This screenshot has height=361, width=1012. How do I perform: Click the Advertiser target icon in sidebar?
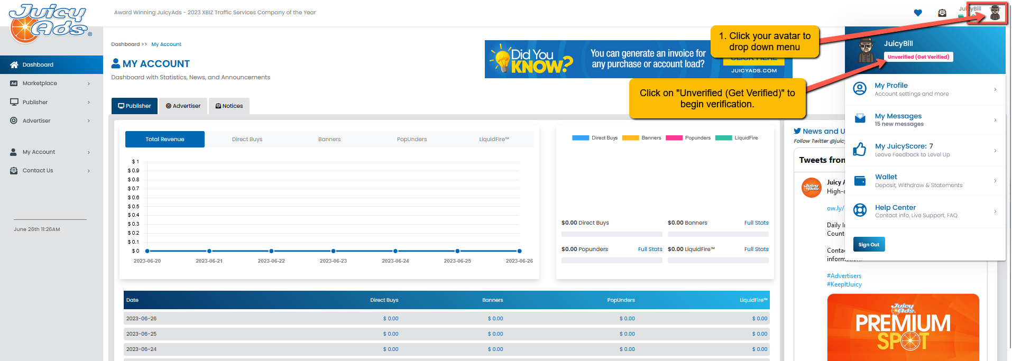point(14,121)
